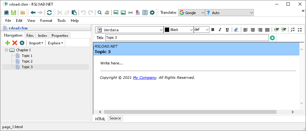Viewport: 306px width, 131px height.
Task: Justify the text
Action: 267,30
